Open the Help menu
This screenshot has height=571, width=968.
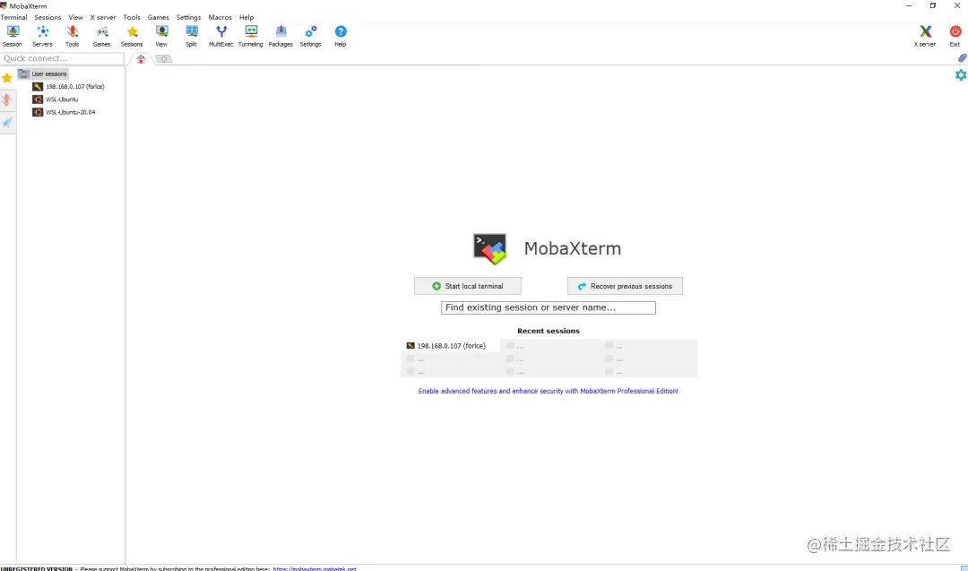click(246, 17)
